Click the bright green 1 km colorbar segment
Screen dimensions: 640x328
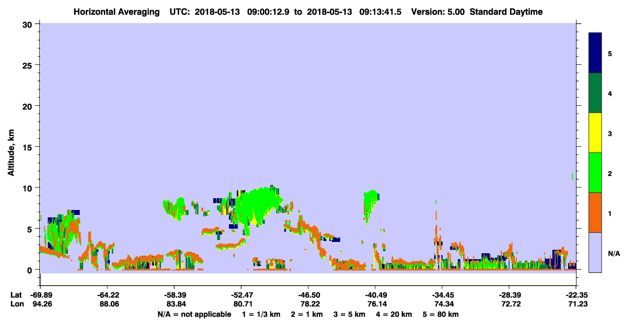pos(595,173)
